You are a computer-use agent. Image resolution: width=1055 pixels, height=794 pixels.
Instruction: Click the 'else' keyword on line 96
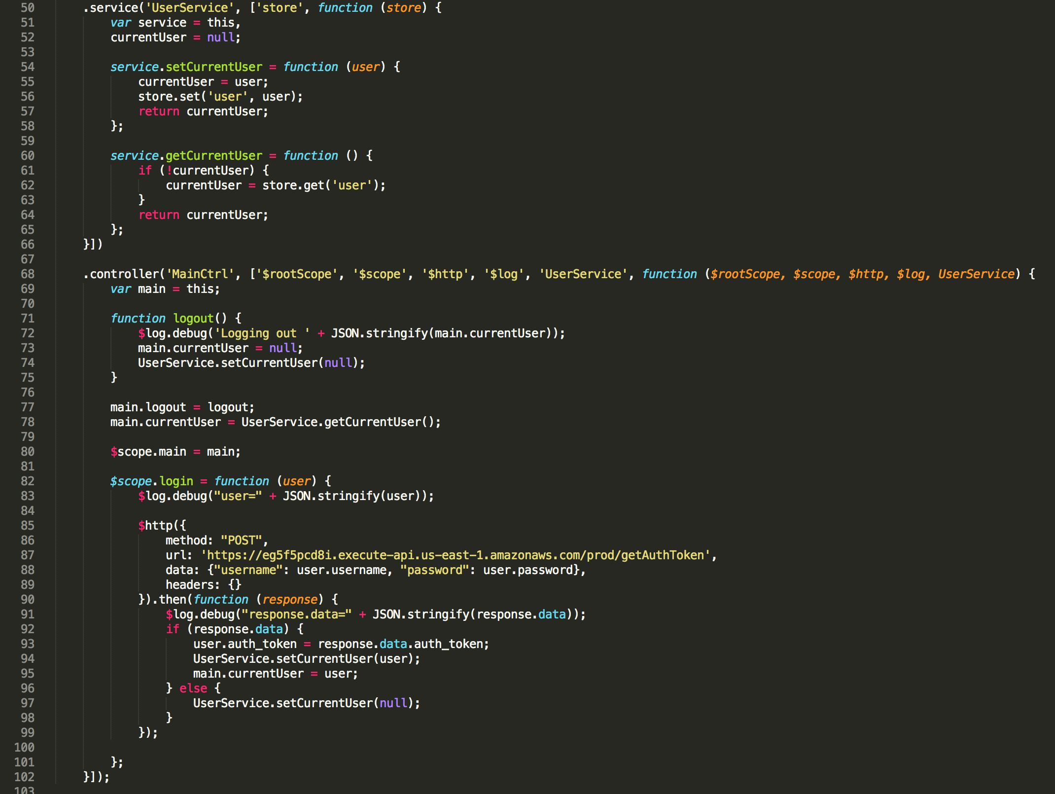(x=193, y=688)
